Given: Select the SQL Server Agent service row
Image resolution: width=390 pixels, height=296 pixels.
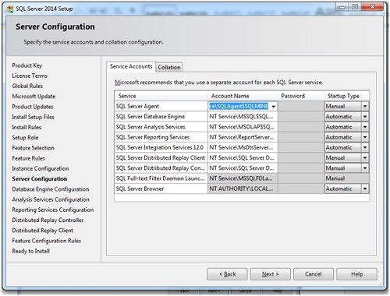Looking at the screenshot, I should 161,106.
